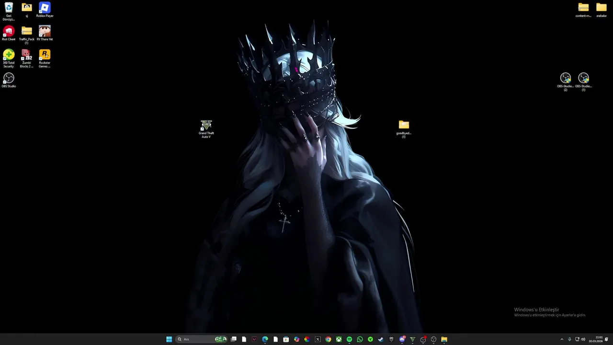Open 360 Total Security shortcut

point(9,58)
